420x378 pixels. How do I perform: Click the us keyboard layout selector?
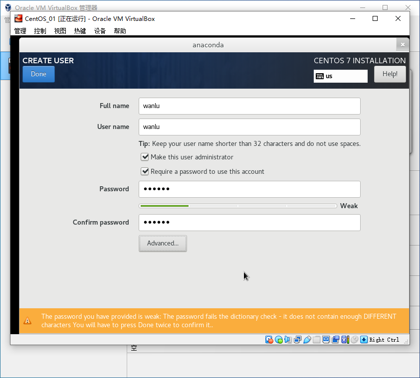(341, 76)
